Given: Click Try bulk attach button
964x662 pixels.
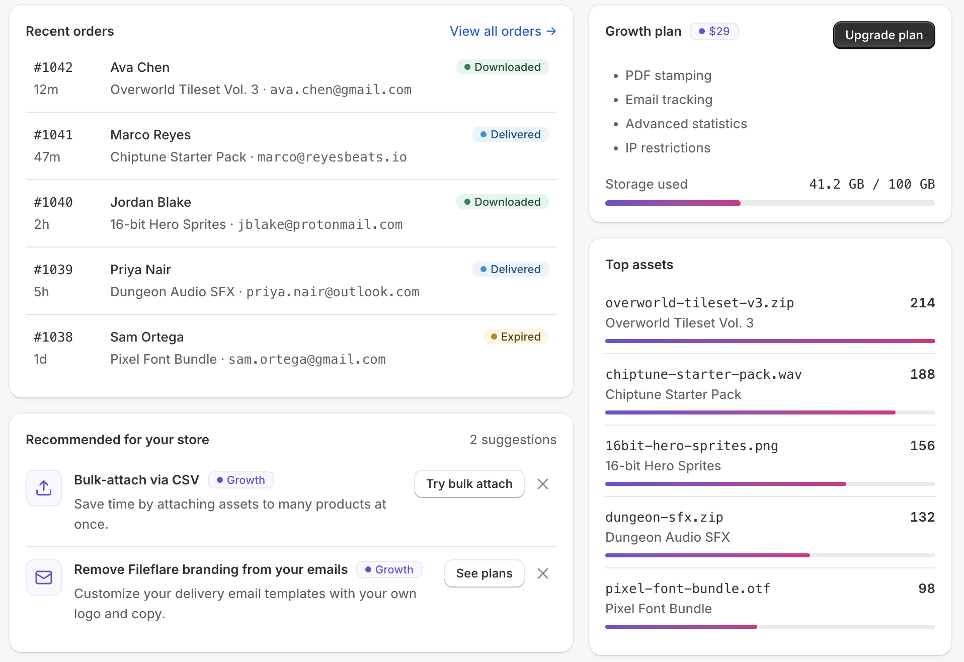Looking at the screenshot, I should [469, 484].
